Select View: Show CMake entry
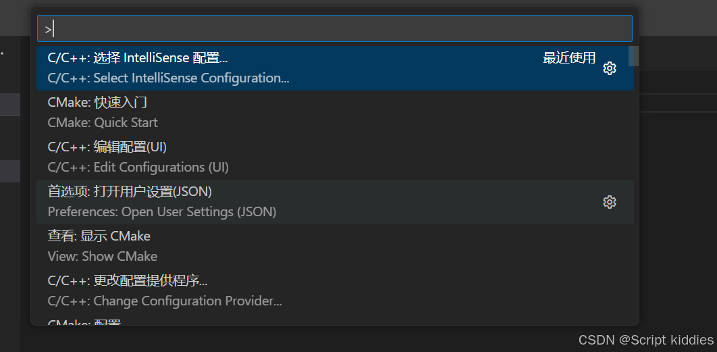Viewport: 717px width, 352px height. click(335, 247)
